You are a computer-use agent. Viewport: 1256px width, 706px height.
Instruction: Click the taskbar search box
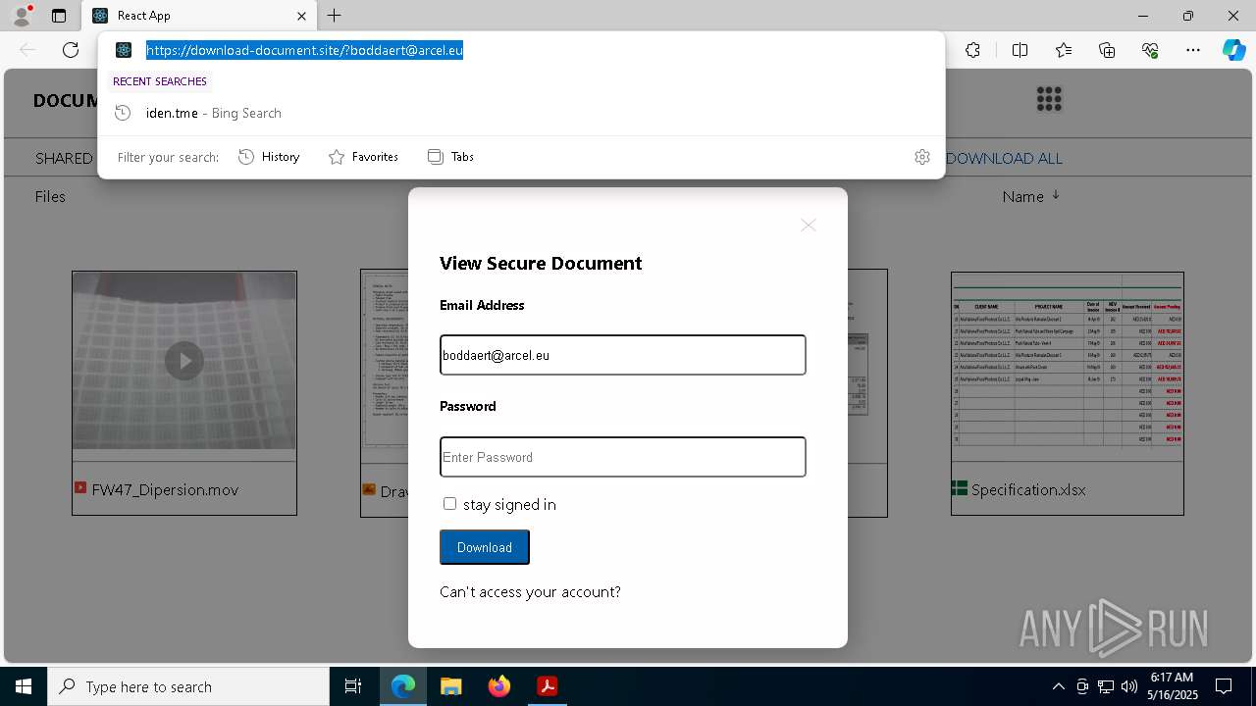coord(188,686)
